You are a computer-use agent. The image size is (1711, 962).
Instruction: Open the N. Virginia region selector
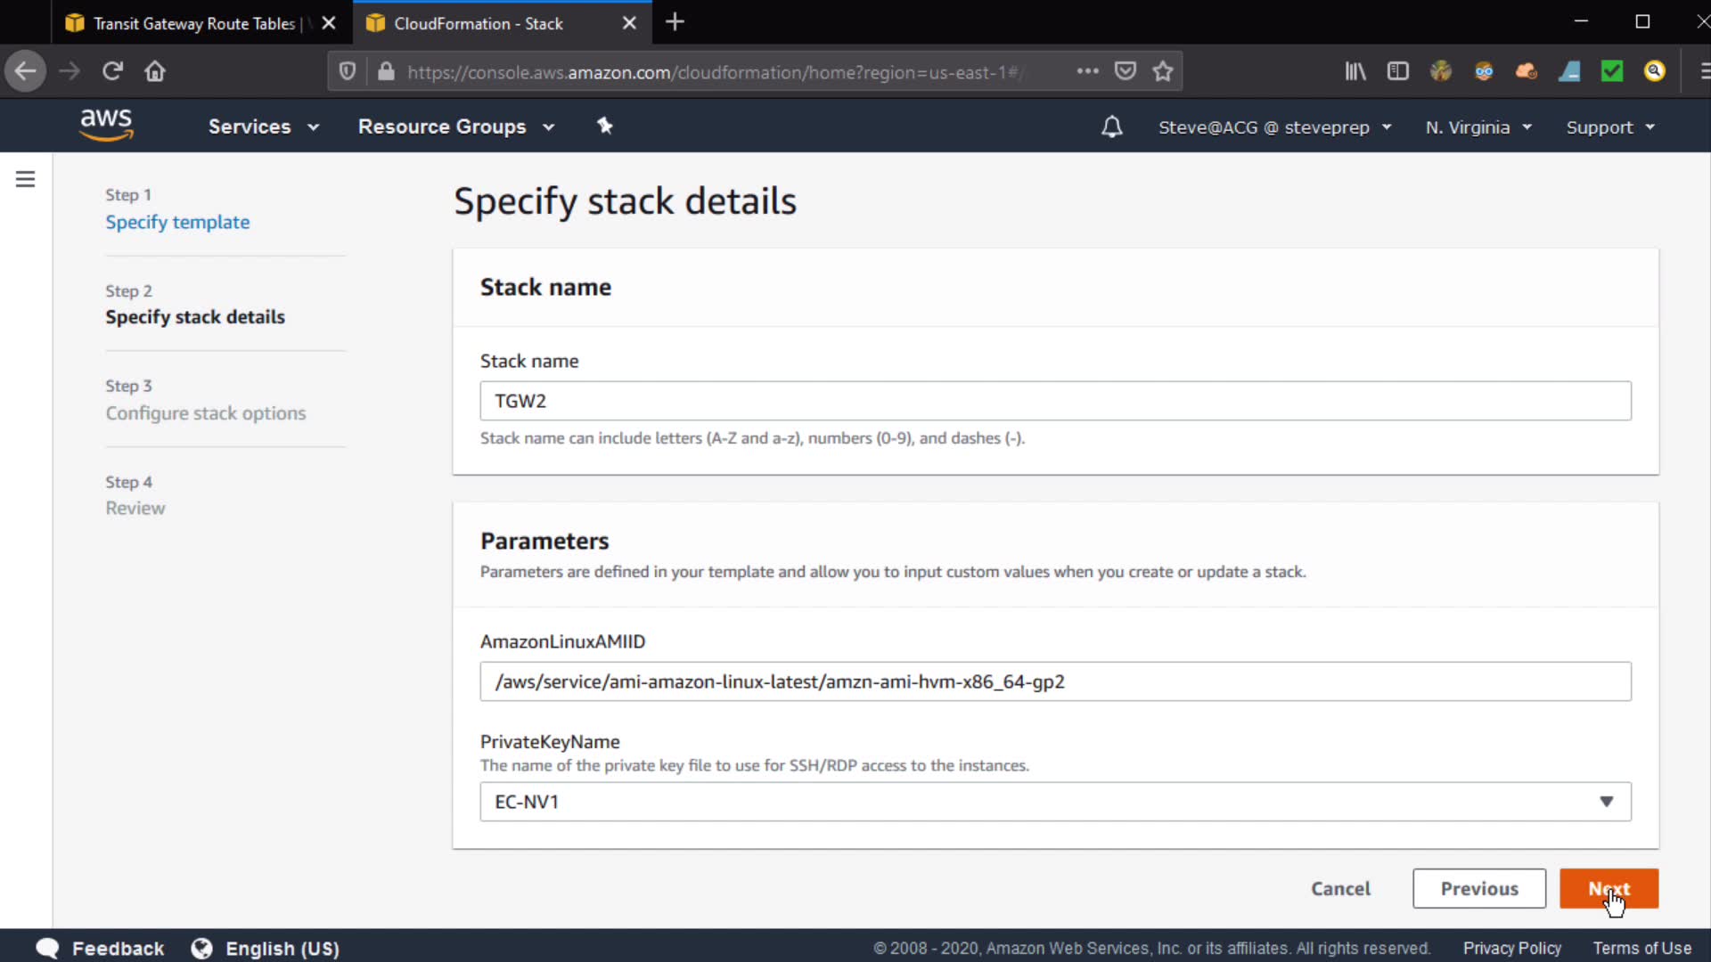(x=1478, y=127)
